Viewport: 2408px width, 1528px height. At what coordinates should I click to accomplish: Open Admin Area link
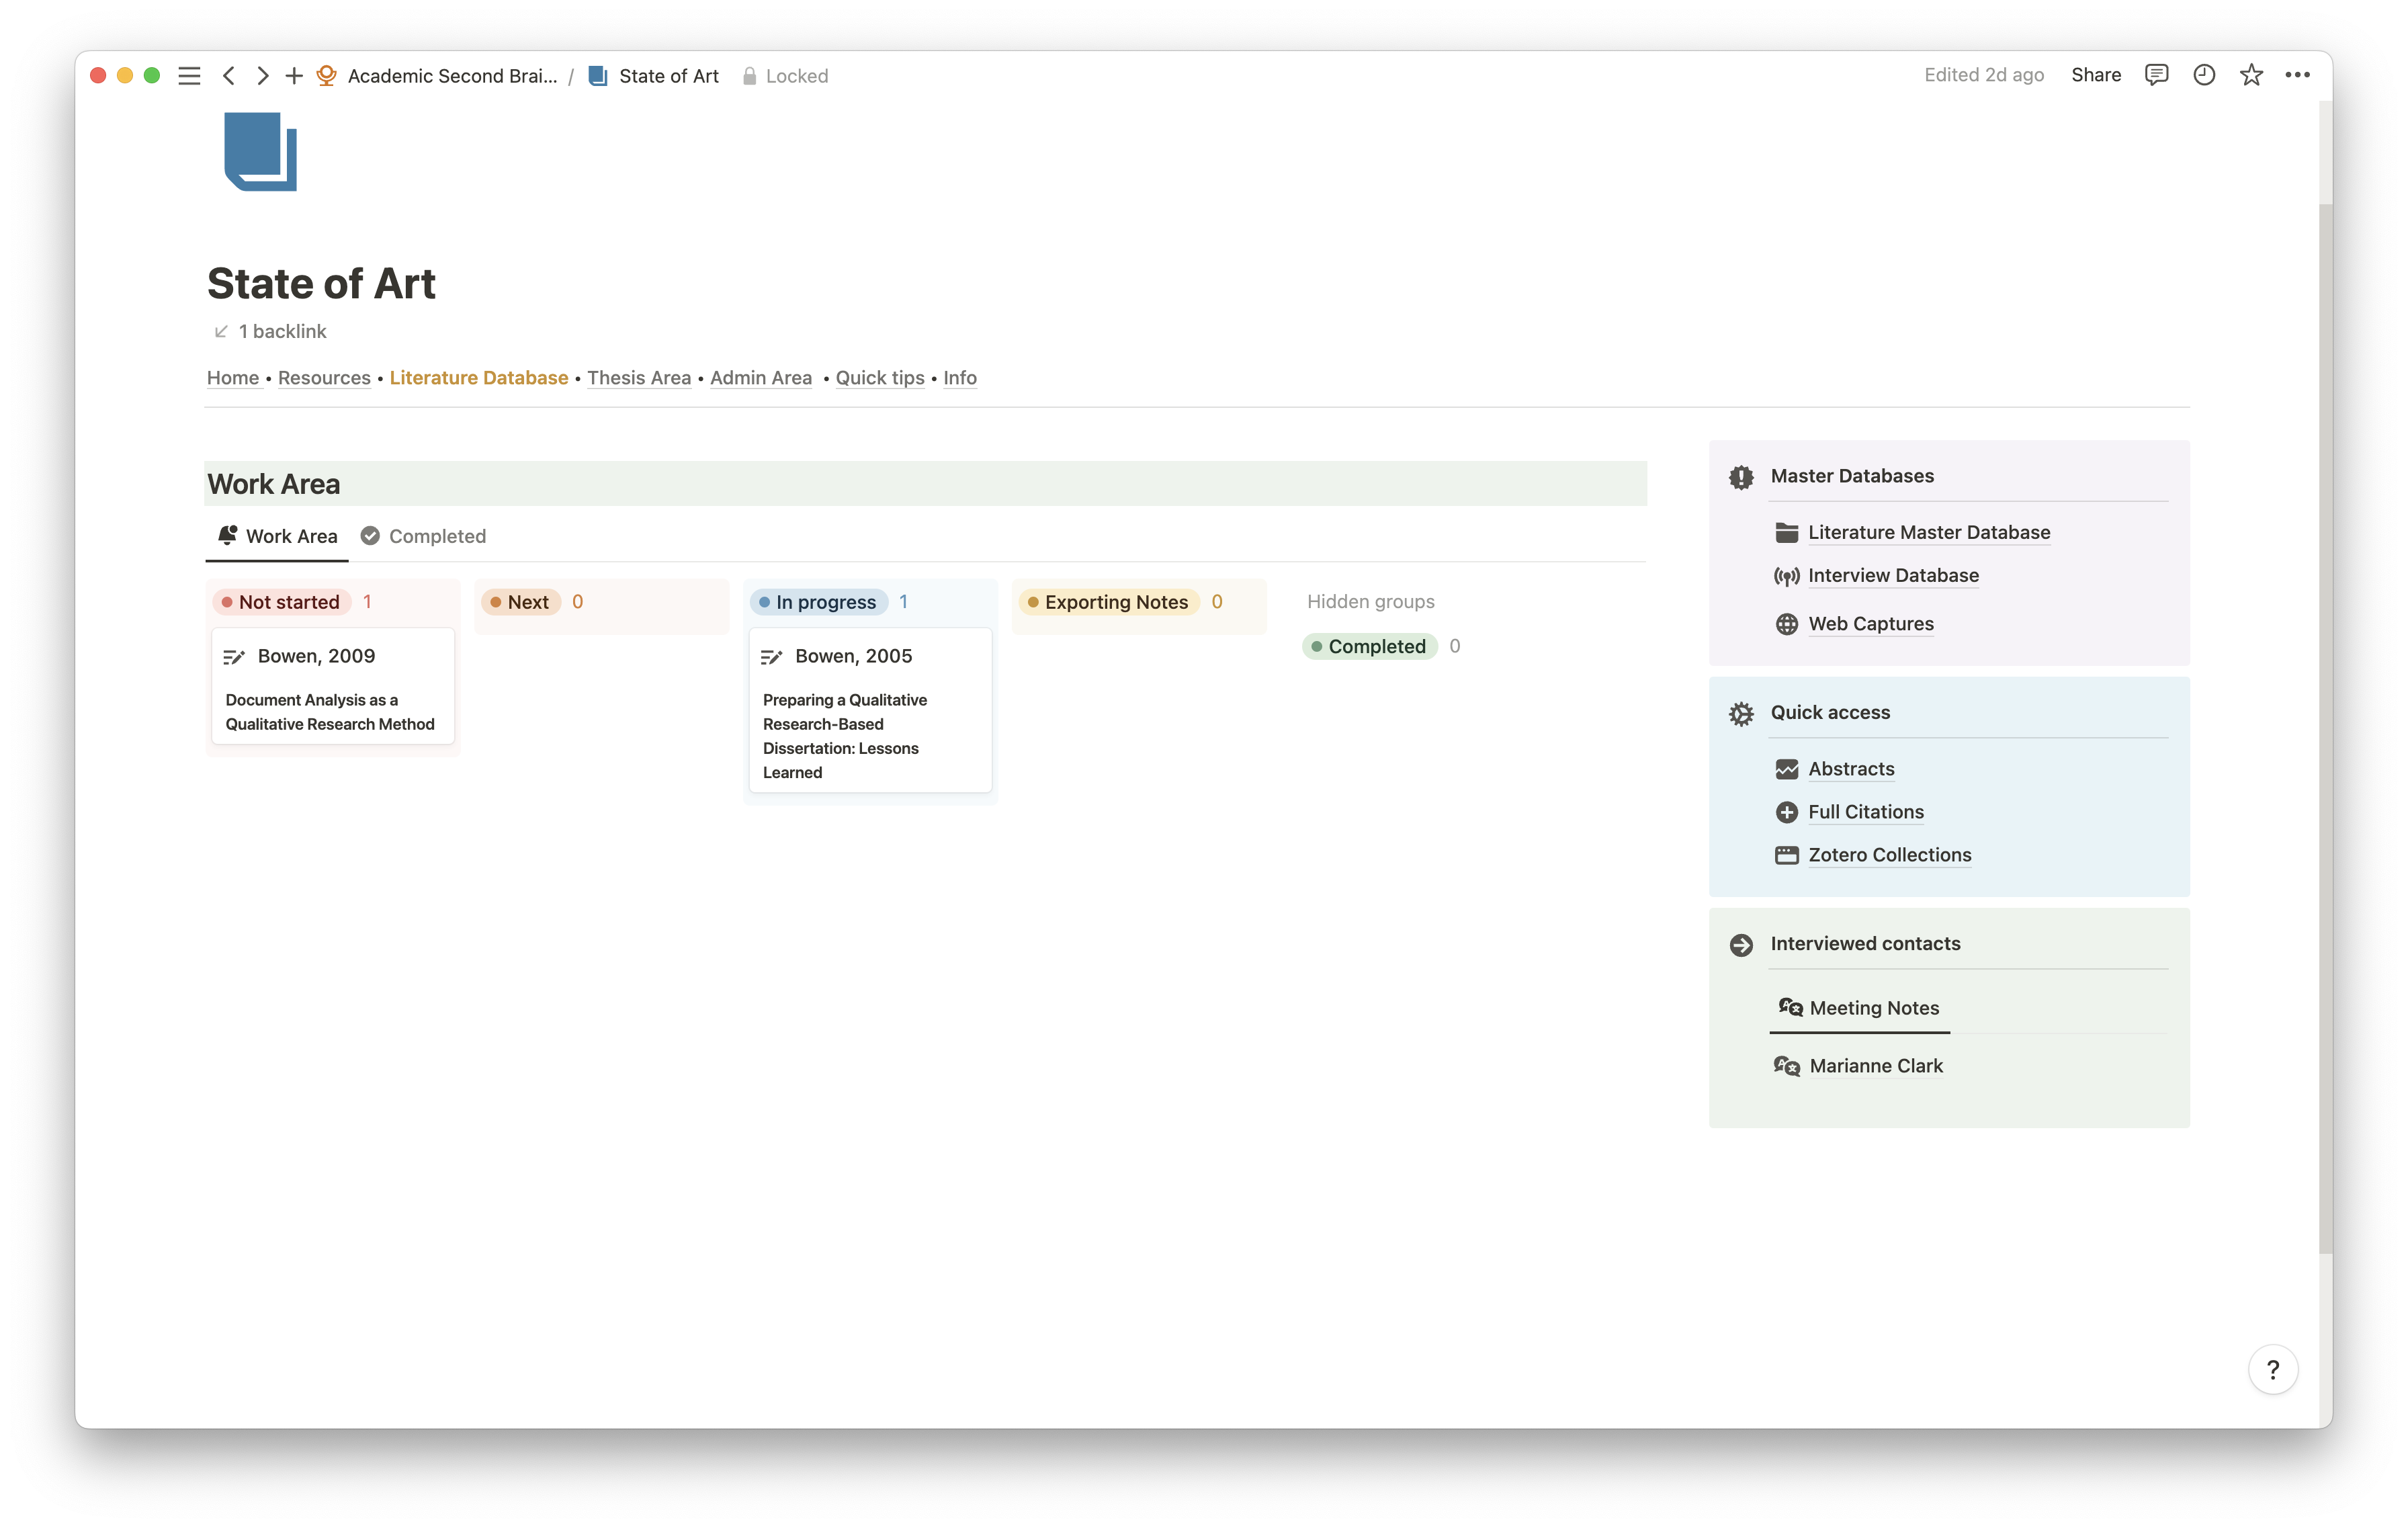[x=761, y=378]
